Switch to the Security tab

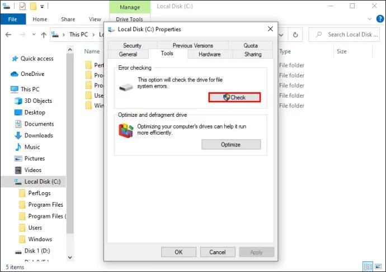(132, 45)
